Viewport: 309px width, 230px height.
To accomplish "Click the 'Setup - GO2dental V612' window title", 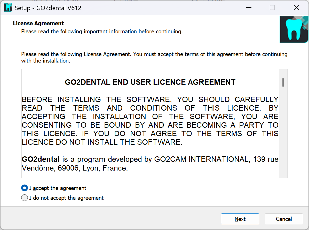I will coord(48,8).
